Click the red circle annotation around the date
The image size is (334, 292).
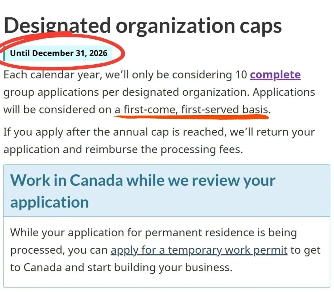(62, 51)
